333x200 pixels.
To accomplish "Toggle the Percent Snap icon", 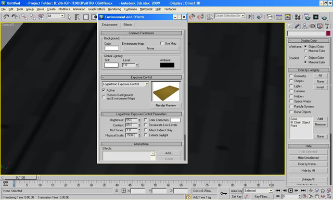I will 192,17.
